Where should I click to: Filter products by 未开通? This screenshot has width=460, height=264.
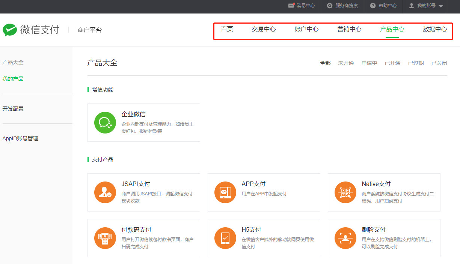[346, 63]
